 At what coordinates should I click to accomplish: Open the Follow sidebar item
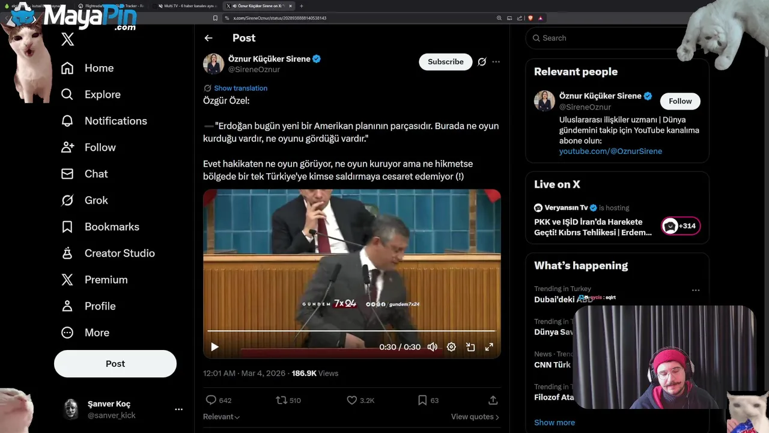point(88,147)
